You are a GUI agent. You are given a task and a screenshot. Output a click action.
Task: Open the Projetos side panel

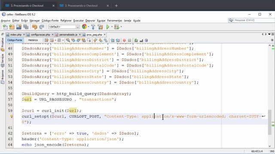tap(3, 44)
